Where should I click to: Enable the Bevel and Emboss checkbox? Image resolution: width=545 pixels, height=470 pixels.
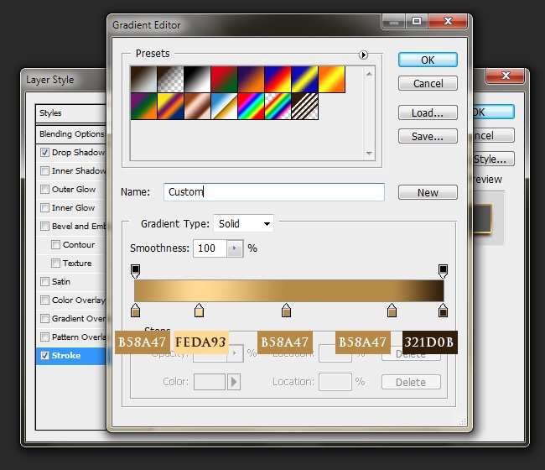click(44, 226)
